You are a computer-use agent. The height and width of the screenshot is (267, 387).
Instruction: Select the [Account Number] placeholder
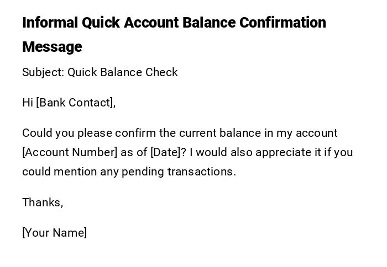coord(70,152)
